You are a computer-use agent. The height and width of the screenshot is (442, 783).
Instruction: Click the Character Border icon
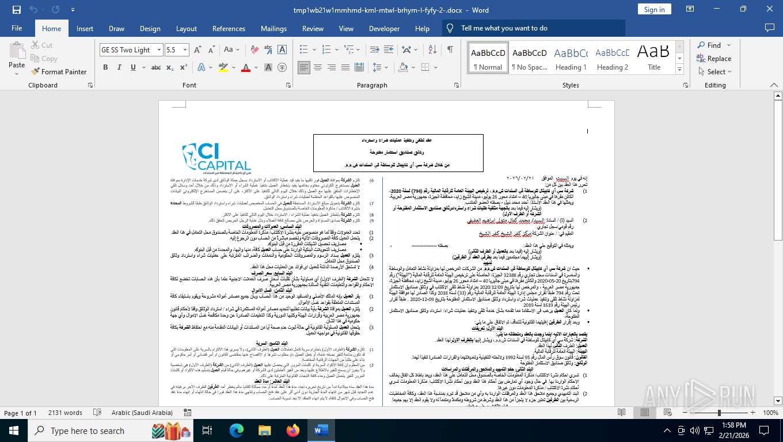pyautogui.click(x=282, y=50)
